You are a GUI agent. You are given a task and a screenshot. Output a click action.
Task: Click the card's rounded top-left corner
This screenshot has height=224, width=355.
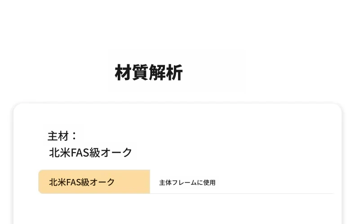coord(18,108)
